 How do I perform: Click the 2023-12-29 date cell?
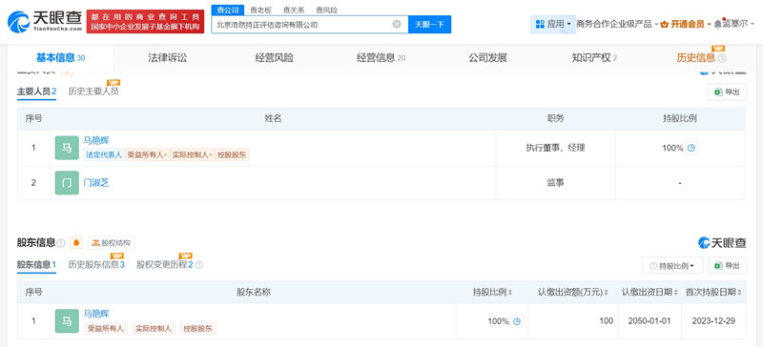(x=713, y=321)
